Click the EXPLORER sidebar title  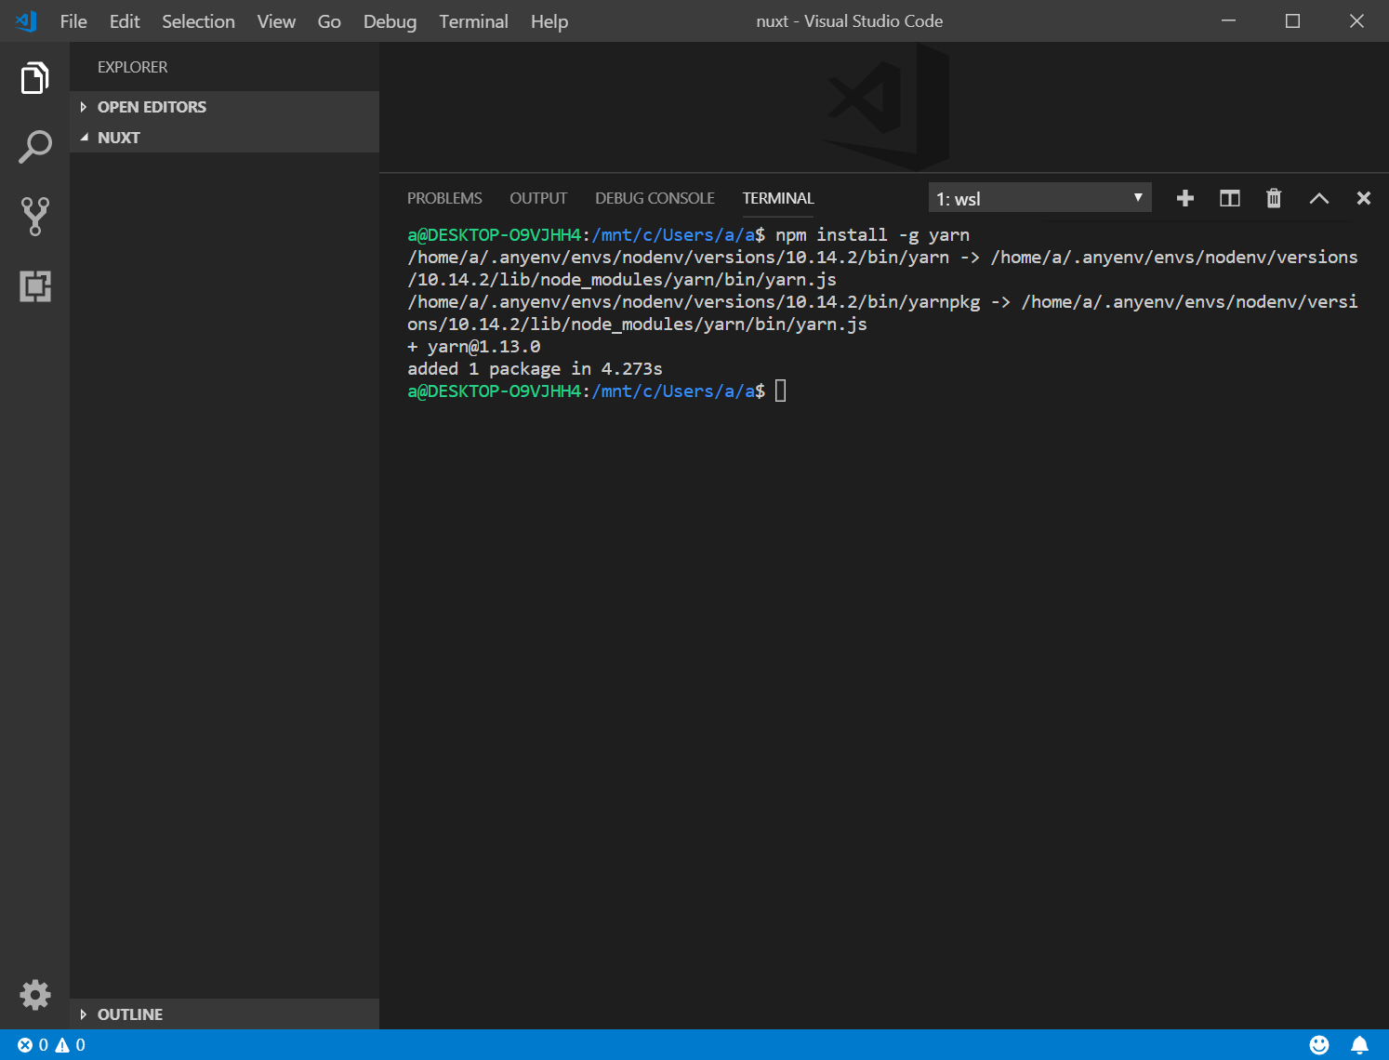133,67
